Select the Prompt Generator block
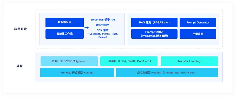236x97 pixels. [x=198, y=22]
